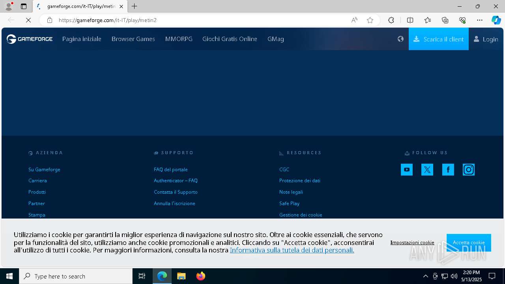This screenshot has height=284, width=505.
Task: Open Gameforge YouTube channel icon
Action: [406, 170]
